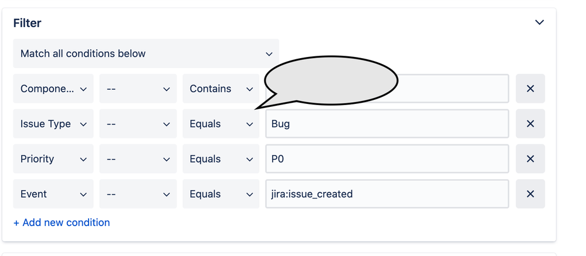Change the Contains operator dropdown
The image size is (586, 256).
coord(221,89)
